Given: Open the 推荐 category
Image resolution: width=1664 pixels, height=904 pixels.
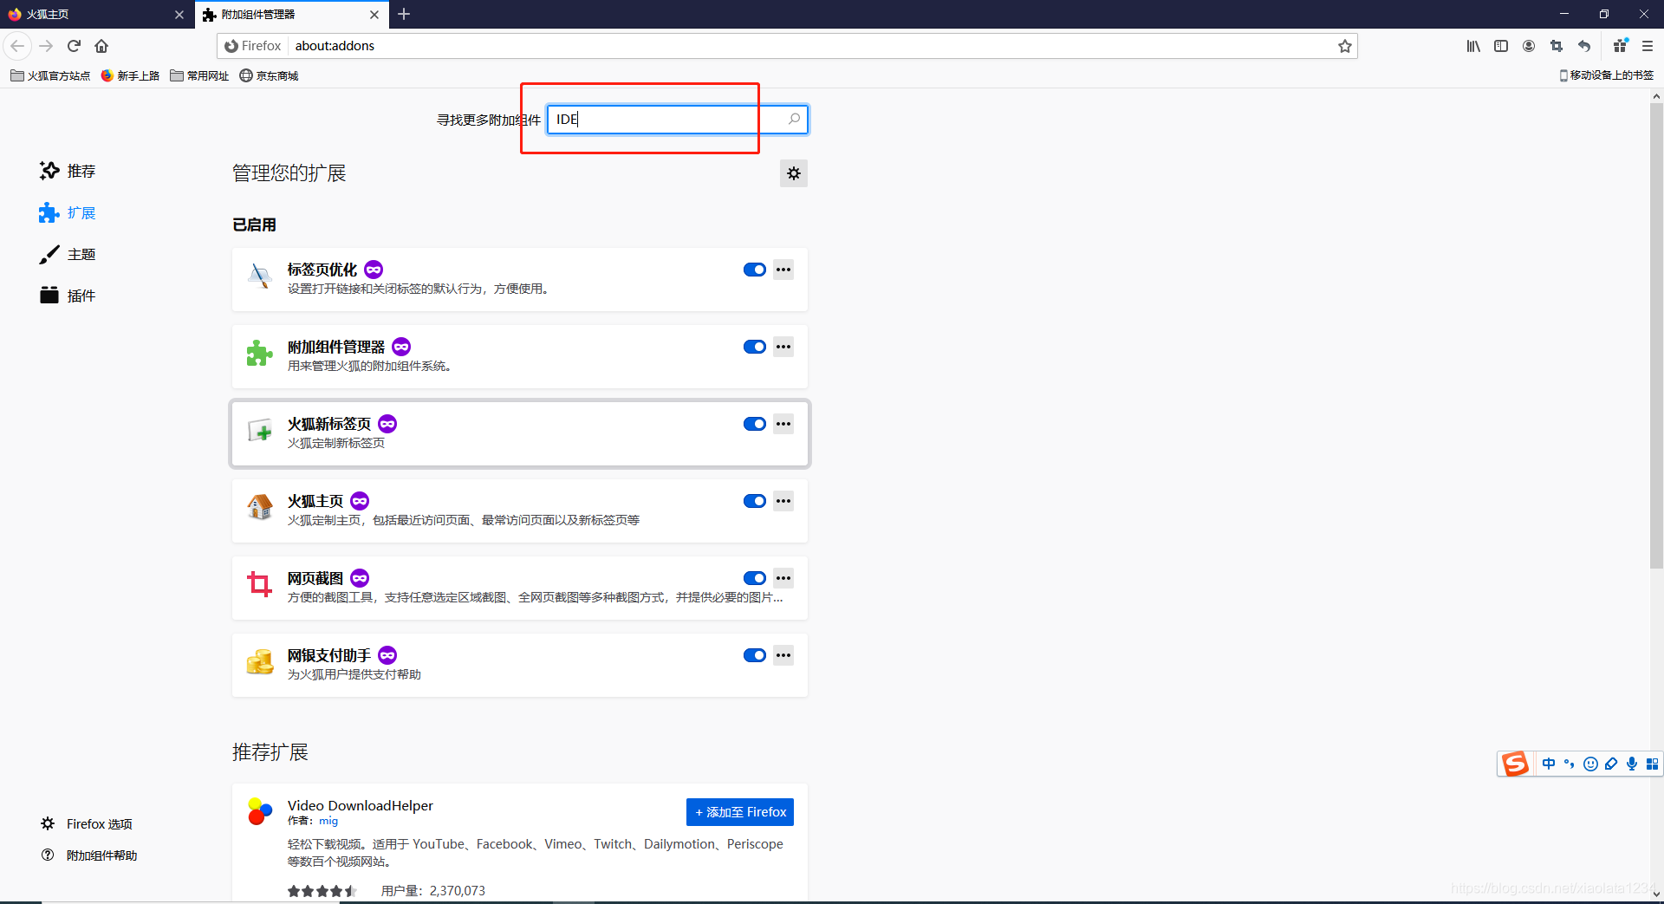Looking at the screenshot, I should tap(68, 171).
